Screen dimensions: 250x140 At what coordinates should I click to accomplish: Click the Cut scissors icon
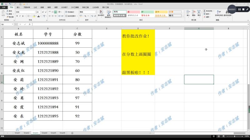[x=7, y=11]
